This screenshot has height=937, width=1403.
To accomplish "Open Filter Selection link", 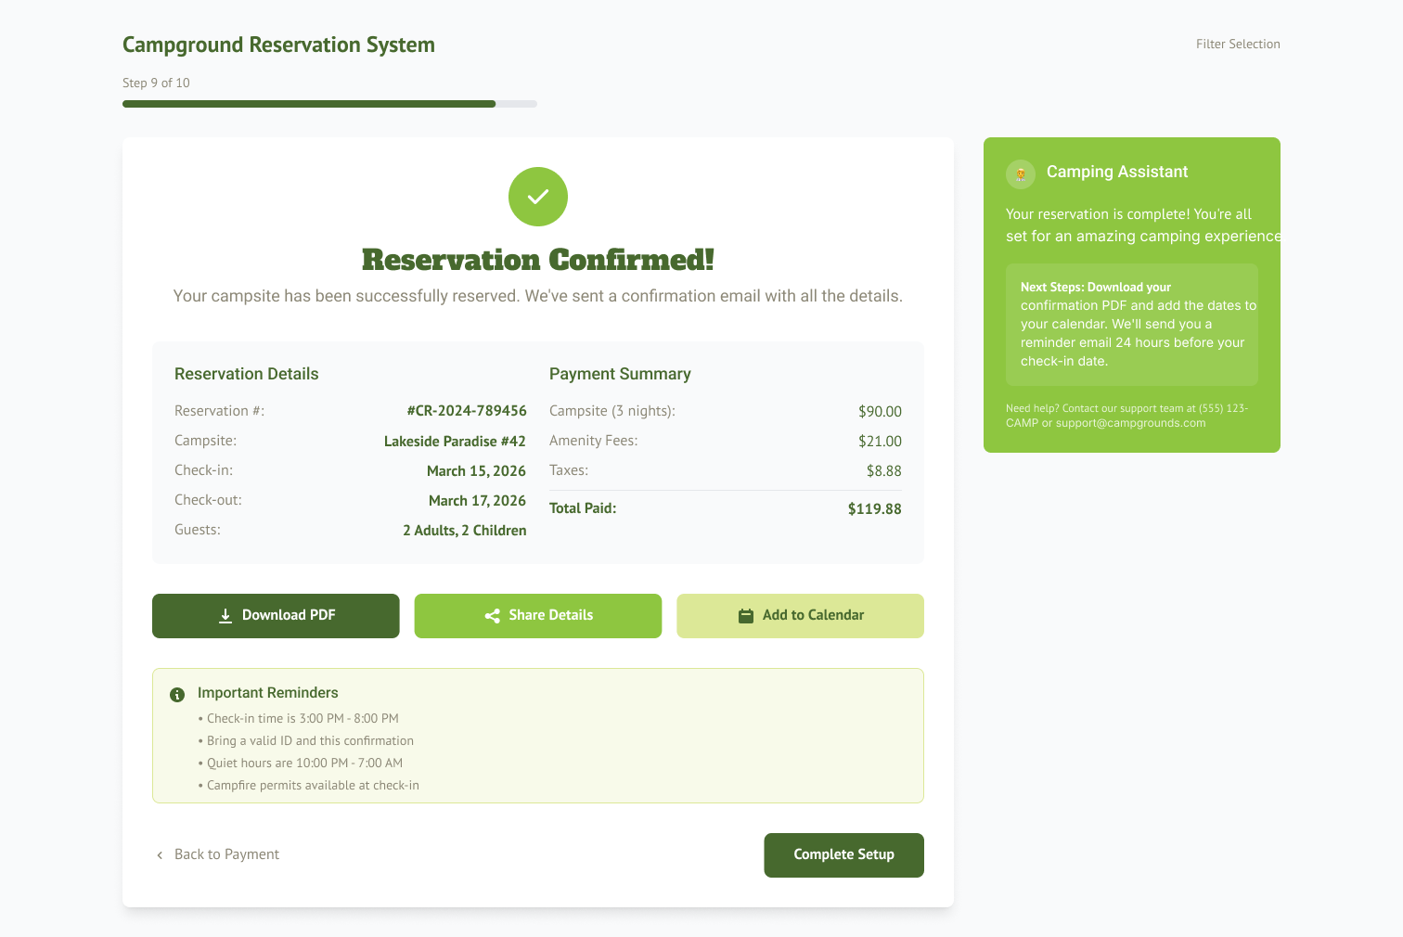I will click(x=1238, y=44).
